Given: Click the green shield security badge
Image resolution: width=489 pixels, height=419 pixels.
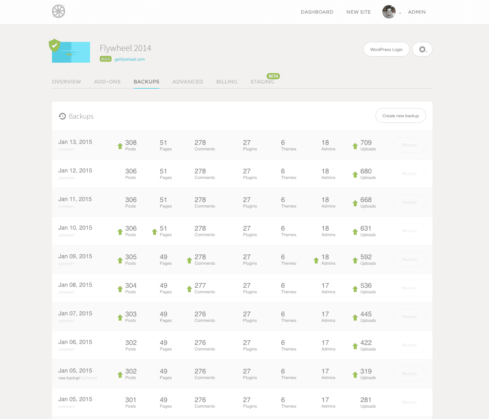Looking at the screenshot, I should pyautogui.click(x=55, y=45).
